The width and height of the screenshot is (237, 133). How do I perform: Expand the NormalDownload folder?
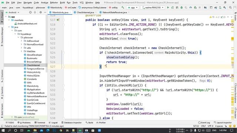pos(21,44)
